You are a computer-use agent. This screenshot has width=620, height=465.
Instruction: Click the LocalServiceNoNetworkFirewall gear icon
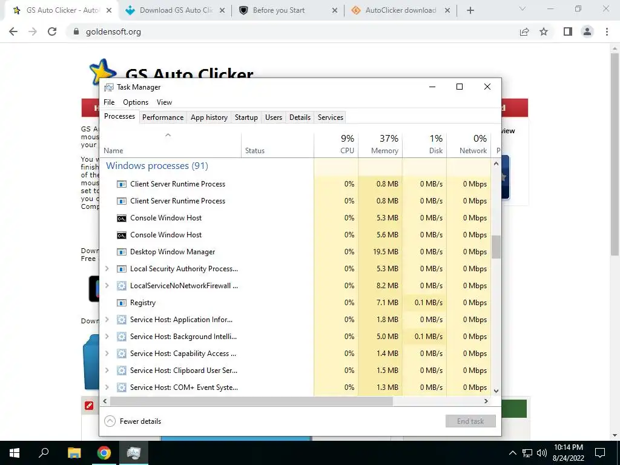click(x=122, y=286)
